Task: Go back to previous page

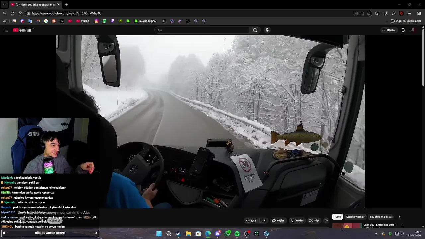Action: (4, 13)
